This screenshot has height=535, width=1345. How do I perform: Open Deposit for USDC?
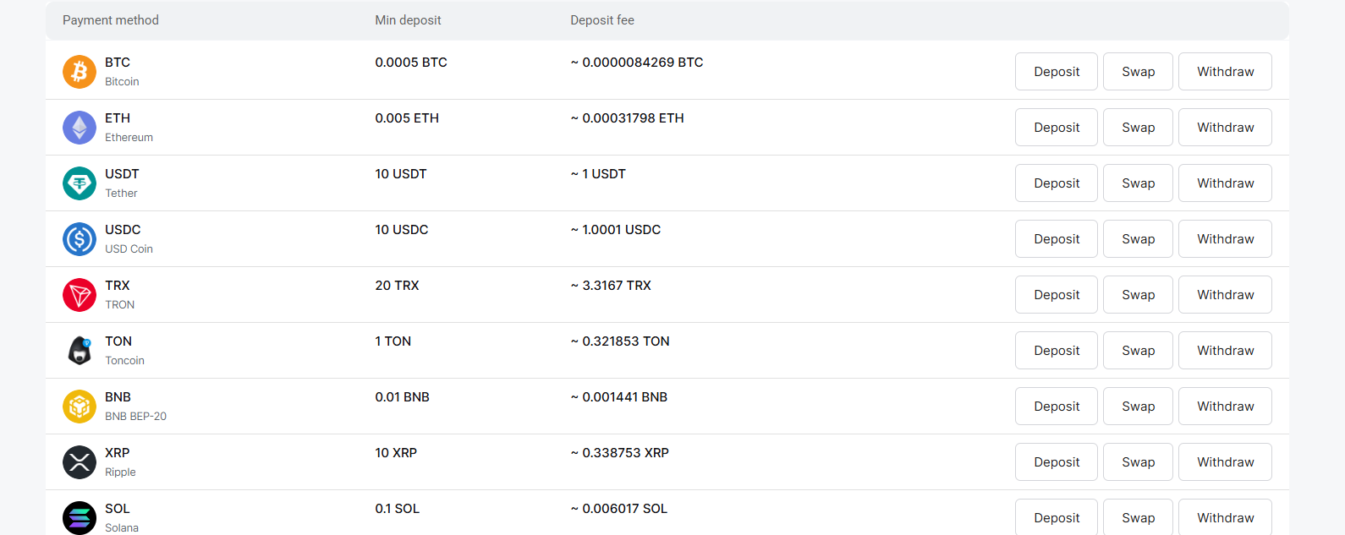1057,239
